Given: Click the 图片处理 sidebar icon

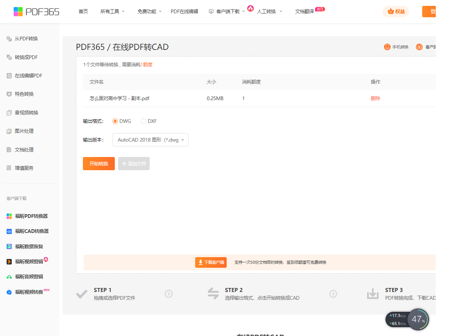Looking at the screenshot, I should coord(9,131).
